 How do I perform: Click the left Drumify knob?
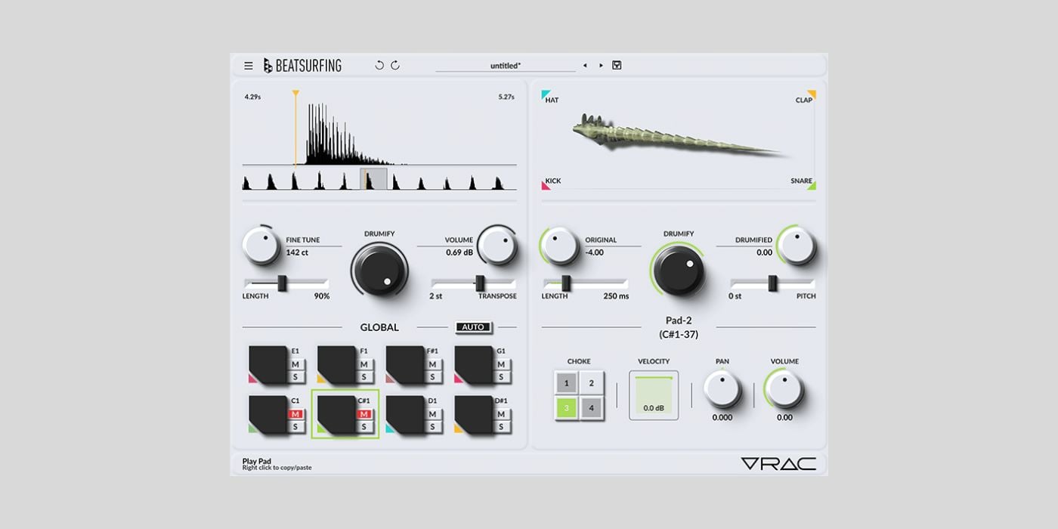[379, 271]
